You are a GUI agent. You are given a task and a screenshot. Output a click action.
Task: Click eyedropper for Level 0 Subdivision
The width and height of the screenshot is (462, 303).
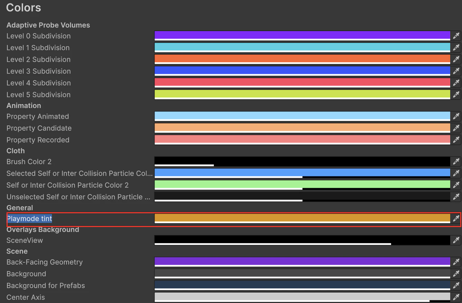coord(456,36)
